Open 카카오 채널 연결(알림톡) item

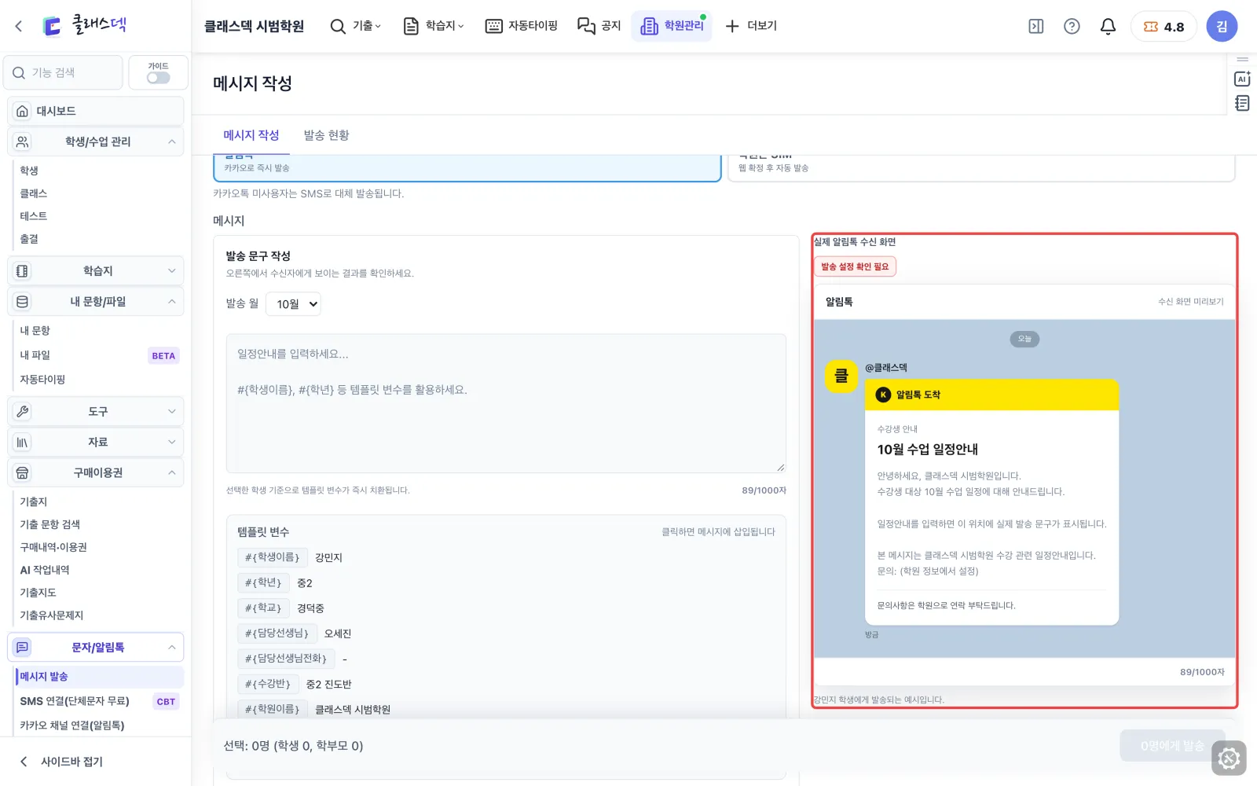coord(72,725)
